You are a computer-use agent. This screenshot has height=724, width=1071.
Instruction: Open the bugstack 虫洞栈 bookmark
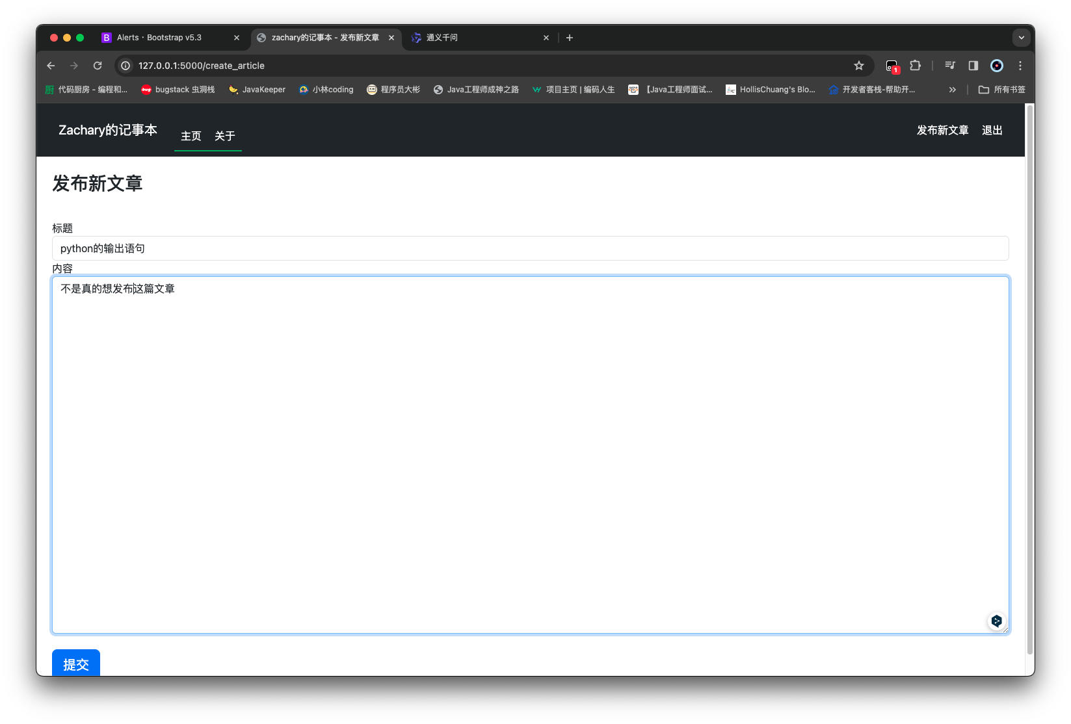[178, 90]
